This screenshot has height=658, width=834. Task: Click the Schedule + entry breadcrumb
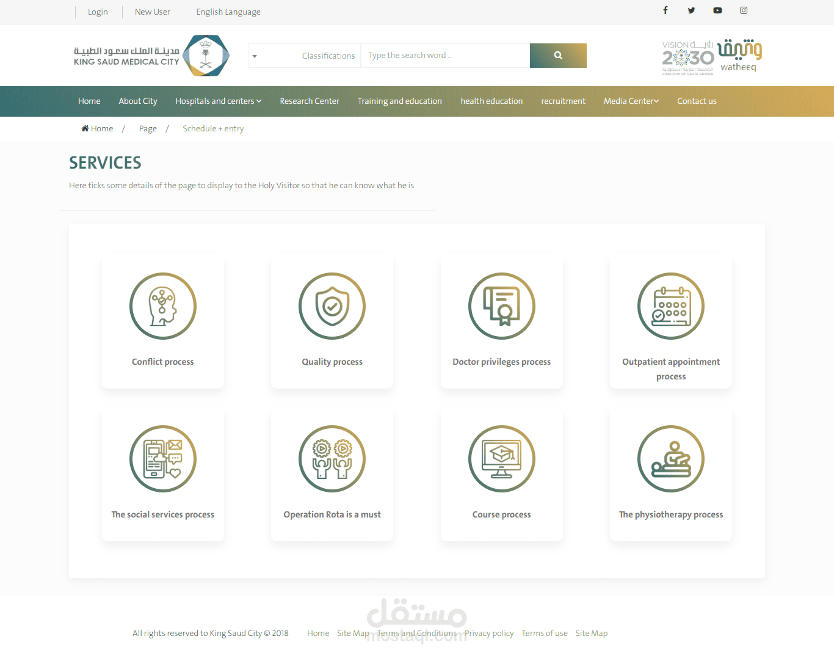point(213,129)
